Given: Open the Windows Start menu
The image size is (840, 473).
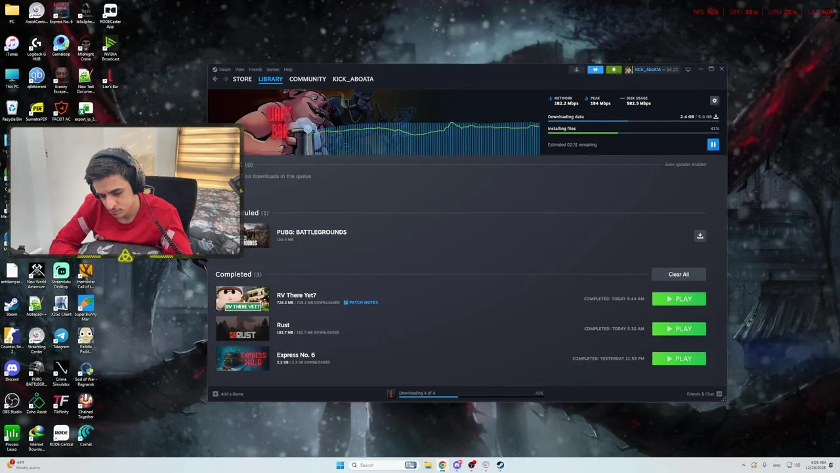Looking at the screenshot, I should point(340,465).
